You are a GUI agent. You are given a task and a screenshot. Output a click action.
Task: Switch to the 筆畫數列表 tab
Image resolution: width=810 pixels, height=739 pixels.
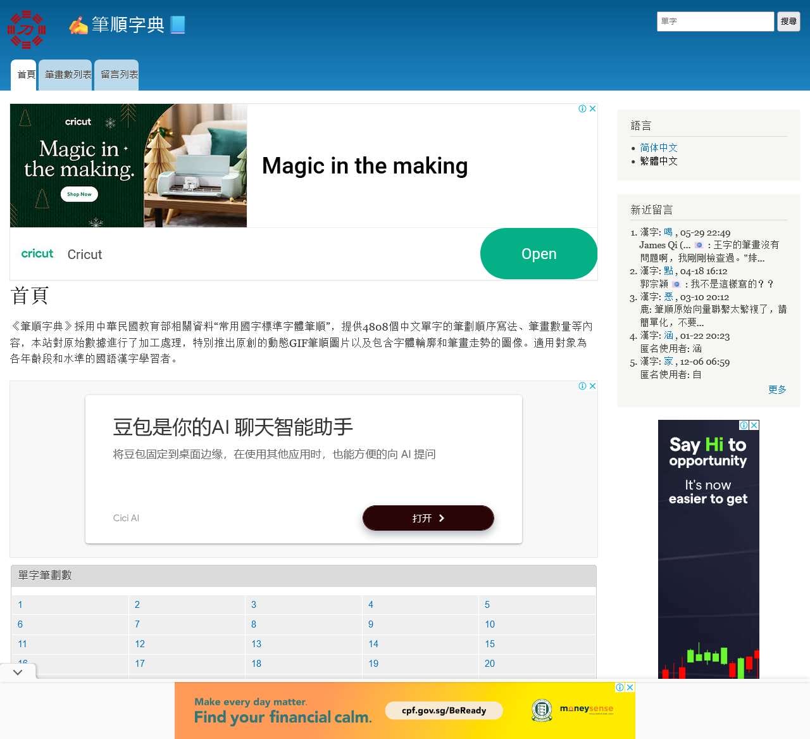coord(66,75)
